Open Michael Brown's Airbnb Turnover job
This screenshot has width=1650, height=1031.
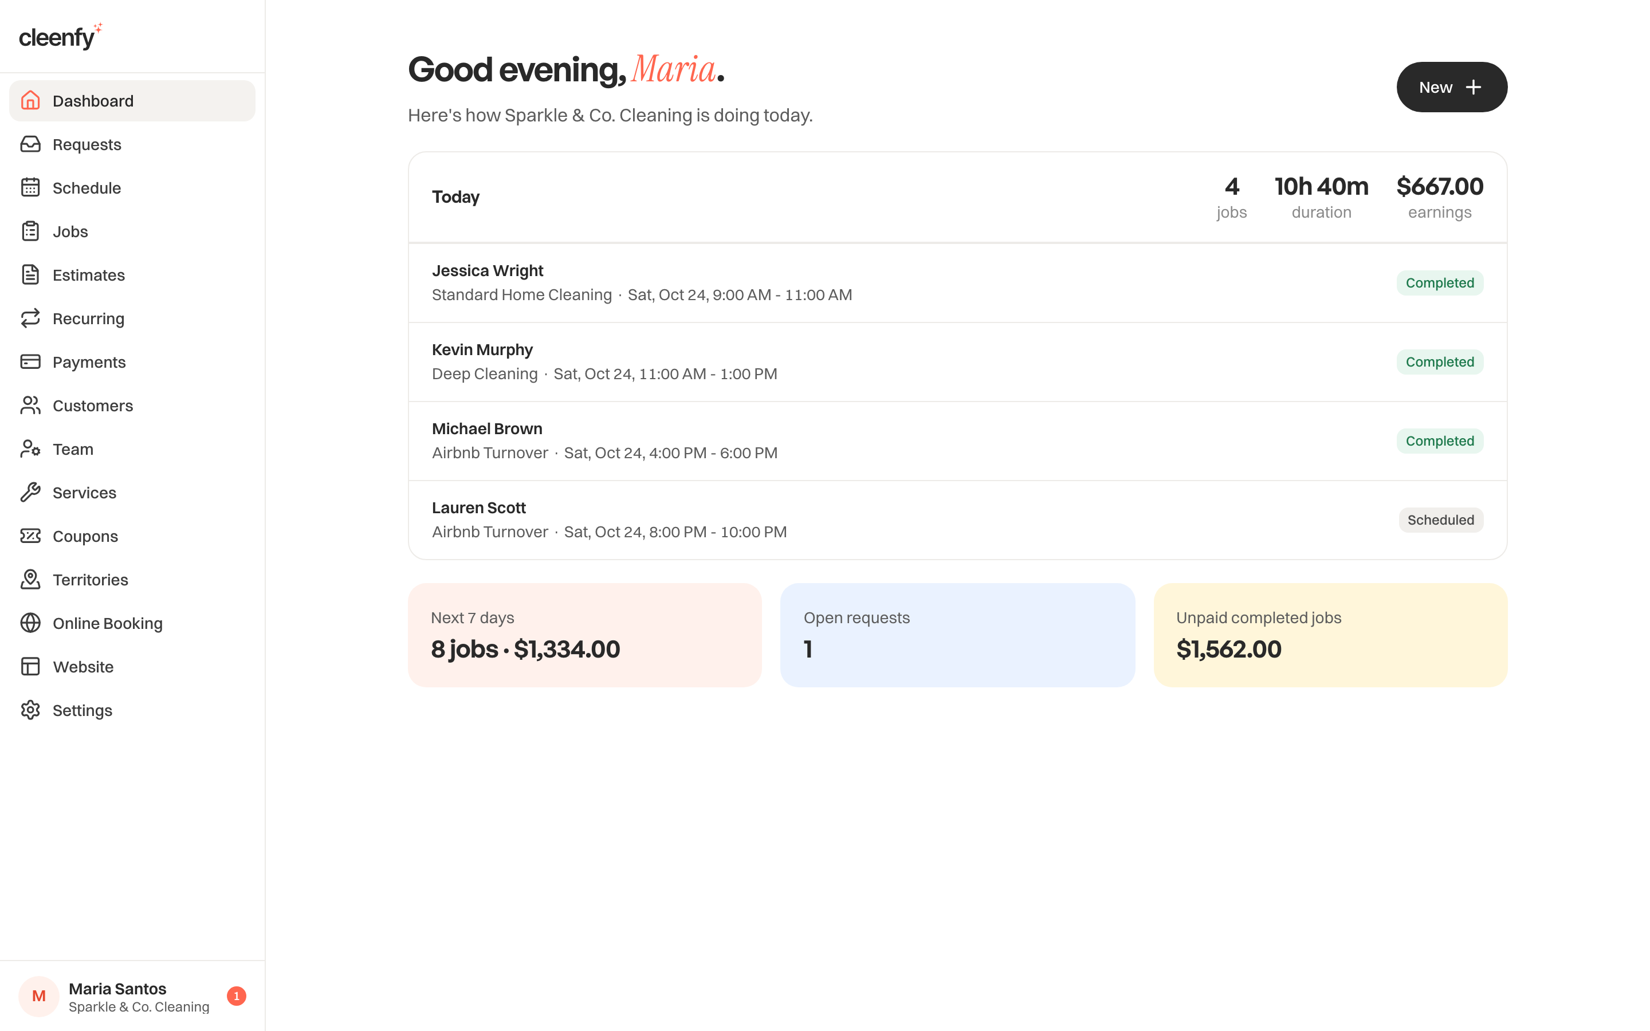pyautogui.click(x=957, y=441)
